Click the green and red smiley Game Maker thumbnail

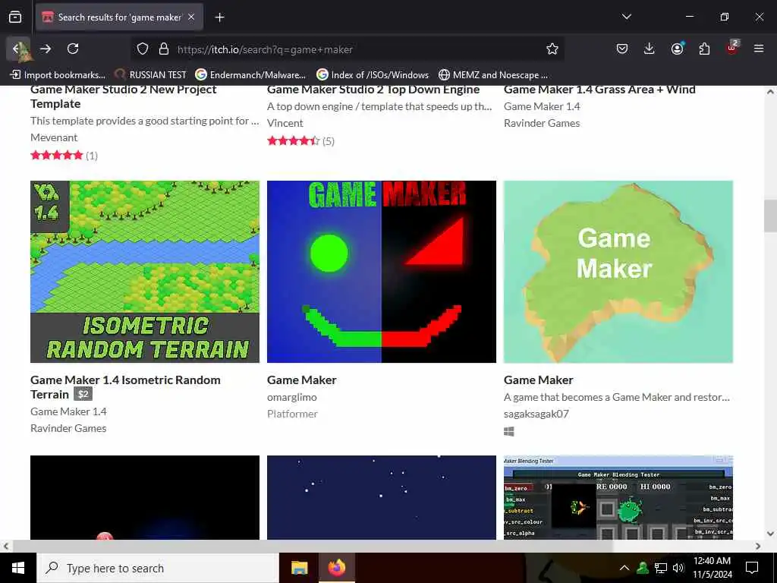382,272
